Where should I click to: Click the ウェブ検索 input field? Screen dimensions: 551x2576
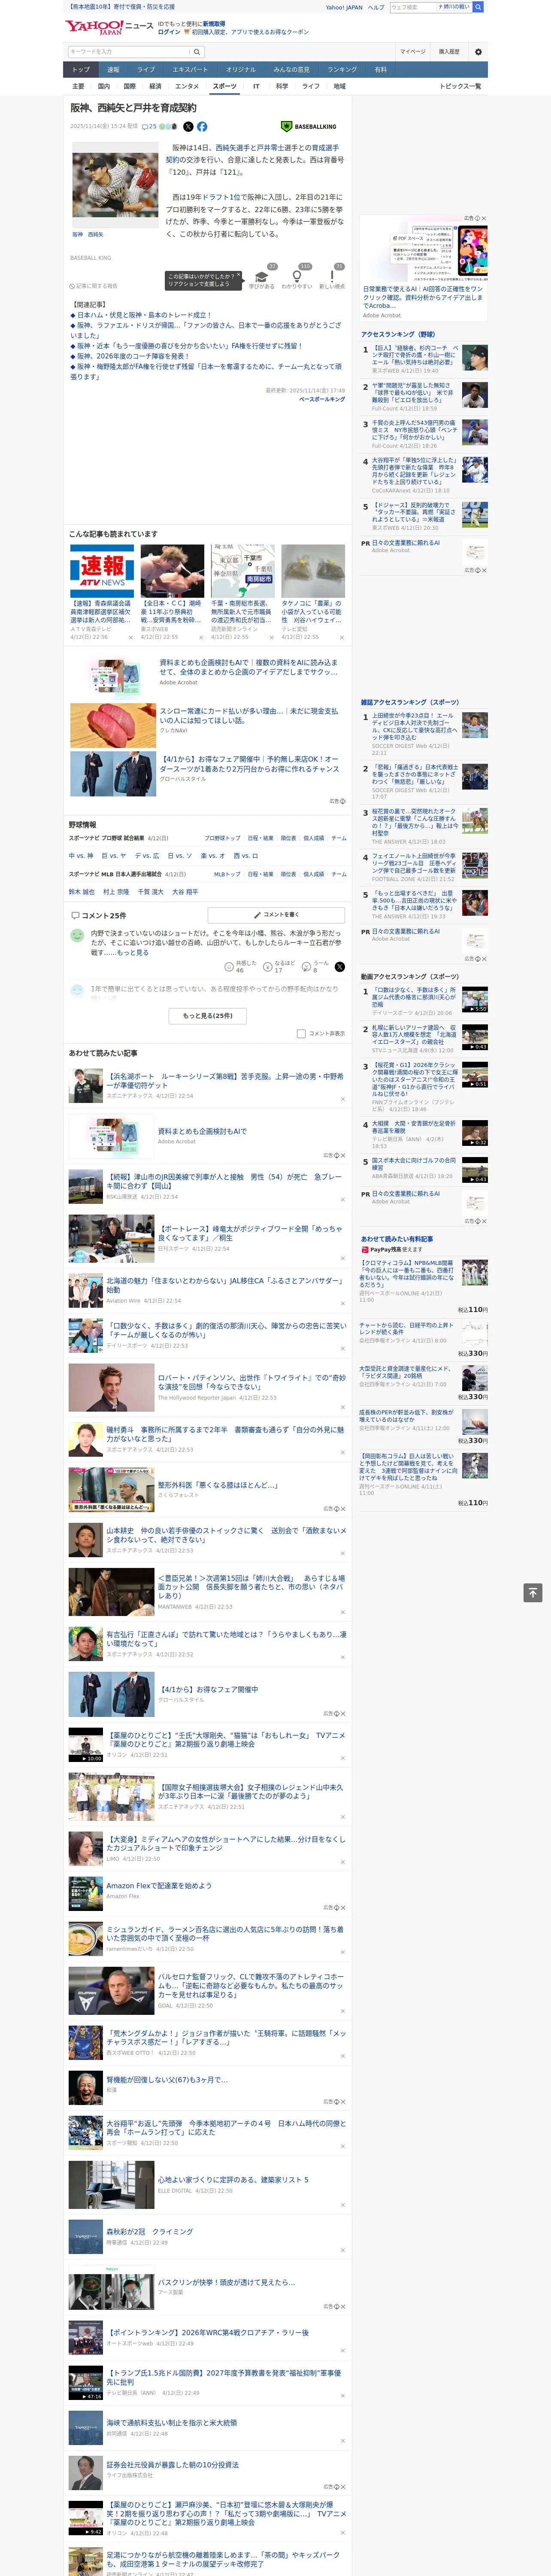click(412, 7)
